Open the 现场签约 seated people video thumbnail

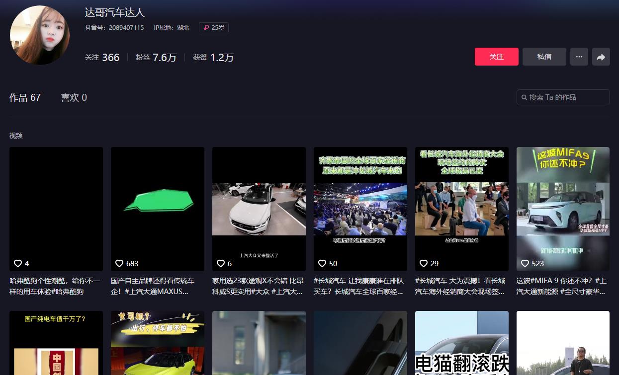[462, 209]
